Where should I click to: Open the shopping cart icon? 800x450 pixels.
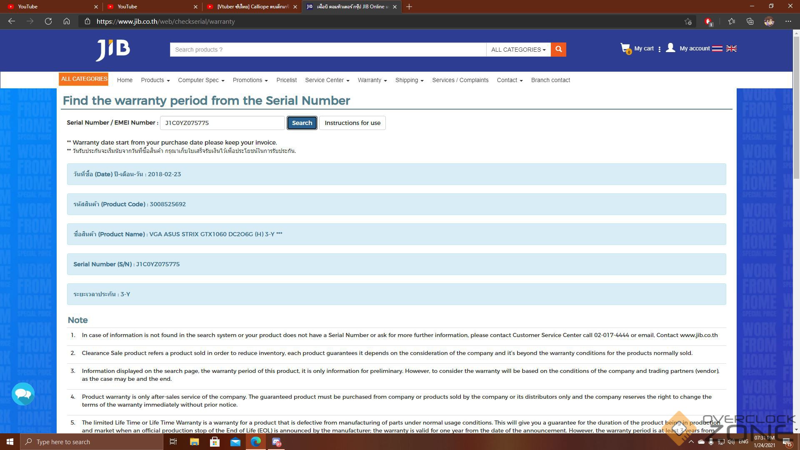625,48
